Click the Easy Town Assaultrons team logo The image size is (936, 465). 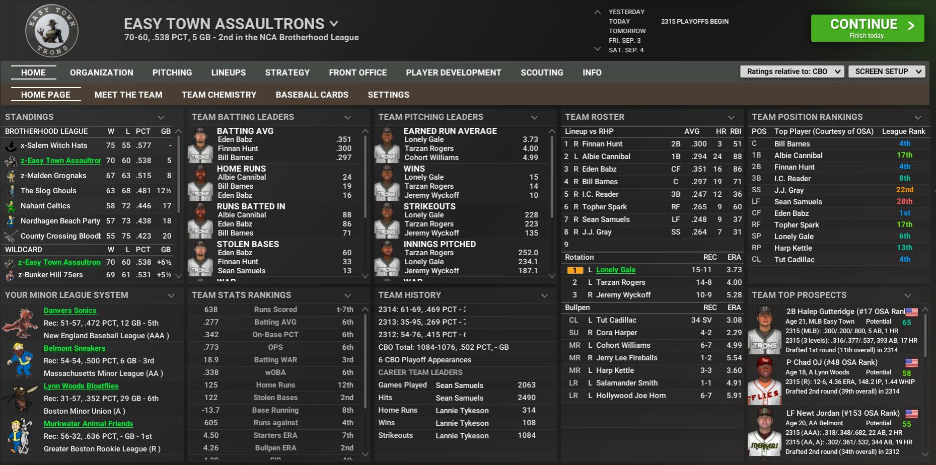click(52, 31)
